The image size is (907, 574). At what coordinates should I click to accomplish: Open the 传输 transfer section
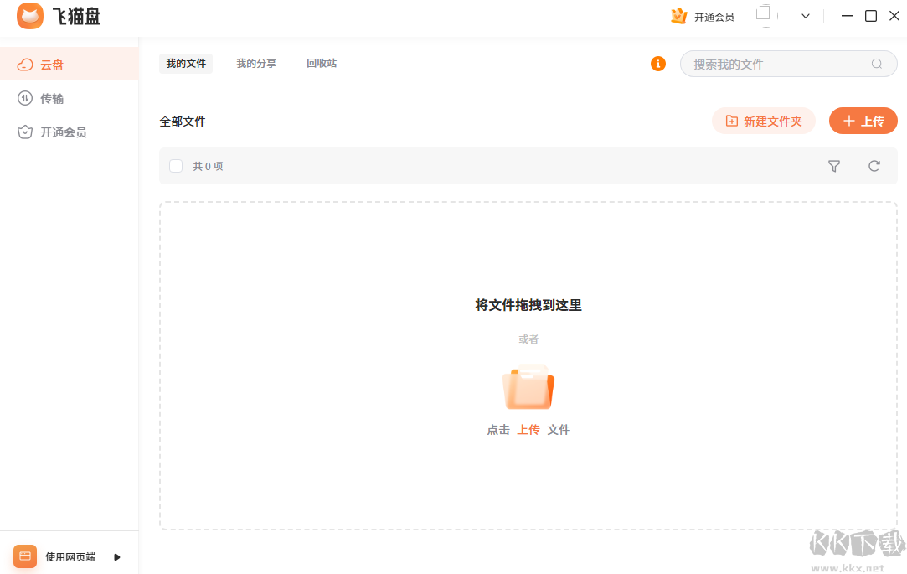[x=70, y=98]
